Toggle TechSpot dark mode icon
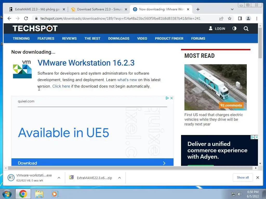This screenshot has width=266, height=199. pyautogui.click(x=234, y=29)
